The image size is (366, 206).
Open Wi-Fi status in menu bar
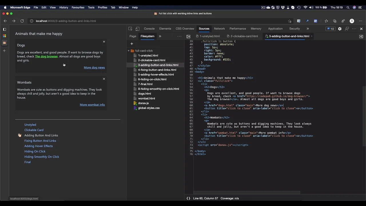point(305,7)
